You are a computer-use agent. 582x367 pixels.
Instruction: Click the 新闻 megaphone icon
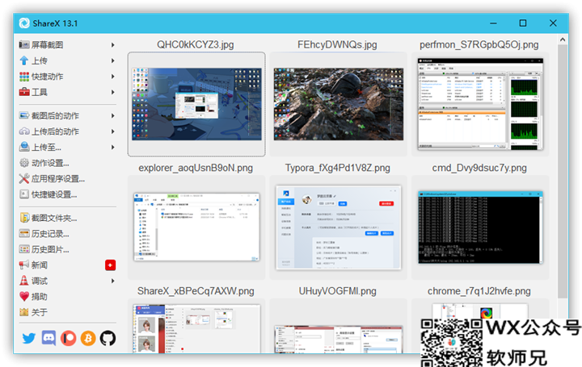24,265
